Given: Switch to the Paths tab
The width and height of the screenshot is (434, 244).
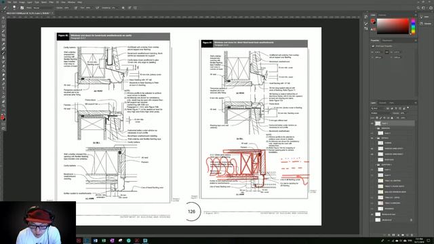Looking at the screenshot, I should pos(392,102).
